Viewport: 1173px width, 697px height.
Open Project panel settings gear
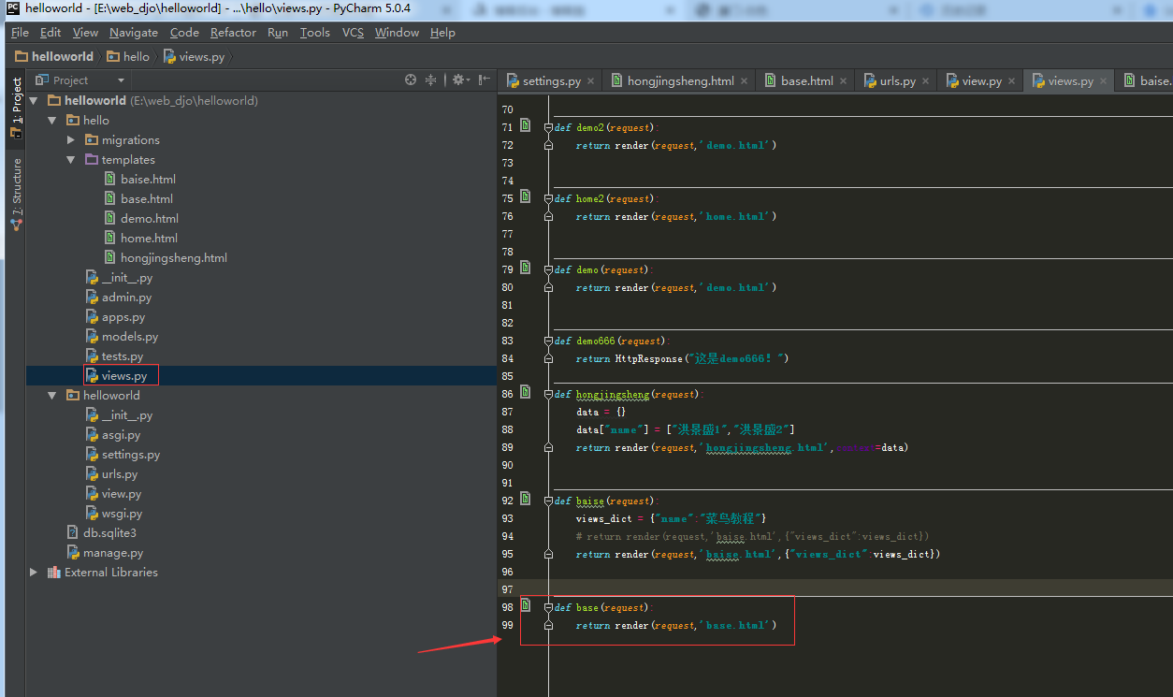pos(459,80)
